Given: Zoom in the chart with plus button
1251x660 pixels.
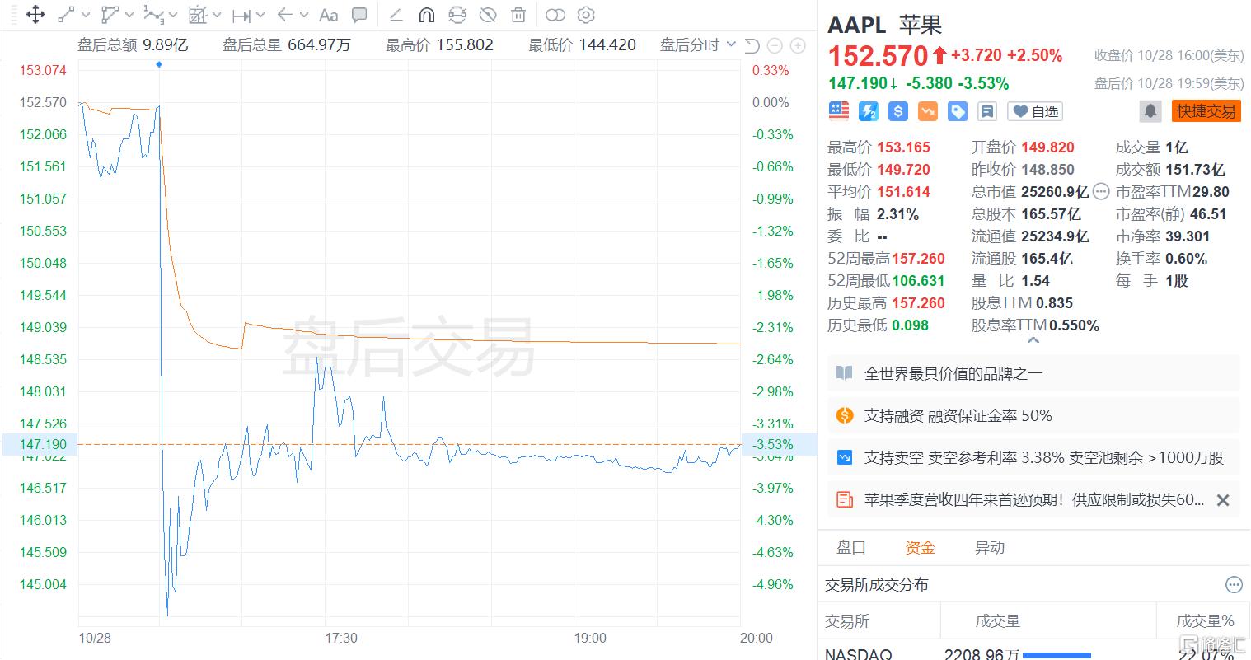Looking at the screenshot, I should (798, 45).
